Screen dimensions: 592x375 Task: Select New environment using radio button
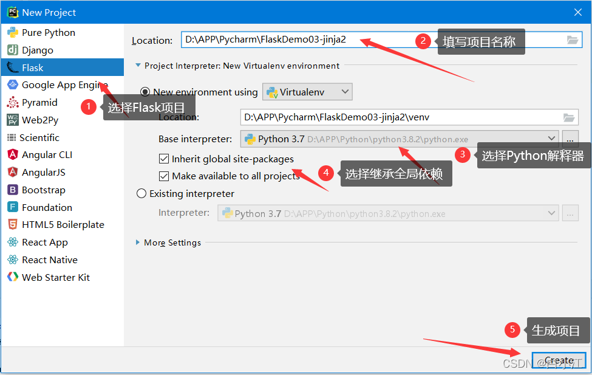pyautogui.click(x=145, y=92)
